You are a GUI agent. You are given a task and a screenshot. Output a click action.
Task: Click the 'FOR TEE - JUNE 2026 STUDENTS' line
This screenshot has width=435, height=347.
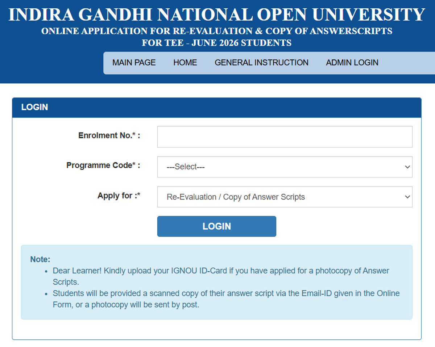216,43
